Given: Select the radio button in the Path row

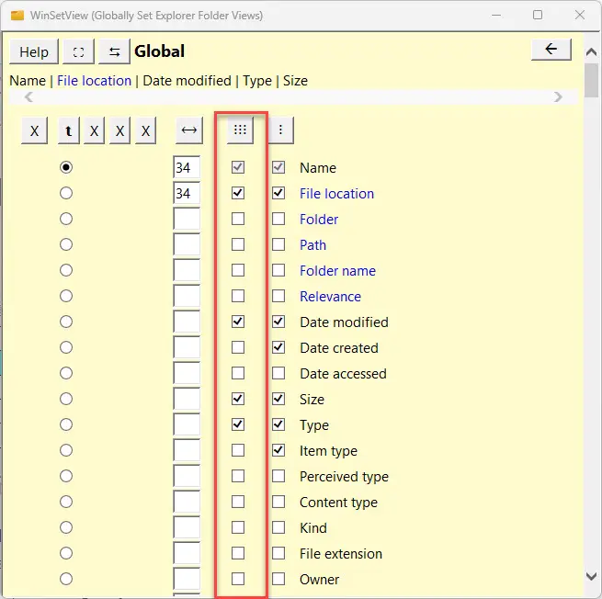Looking at the screenshot, I should click(66, 244).
